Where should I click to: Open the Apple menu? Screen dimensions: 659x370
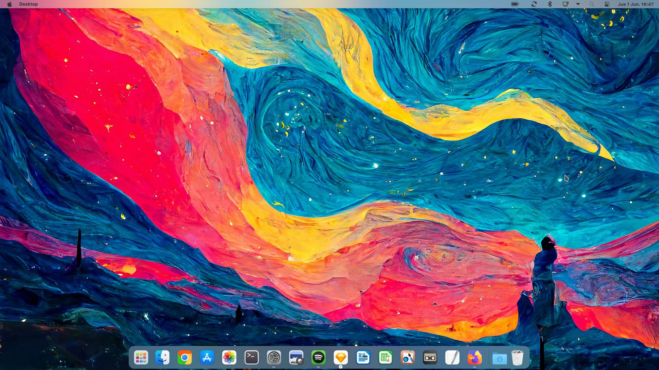tap(10, 4)
